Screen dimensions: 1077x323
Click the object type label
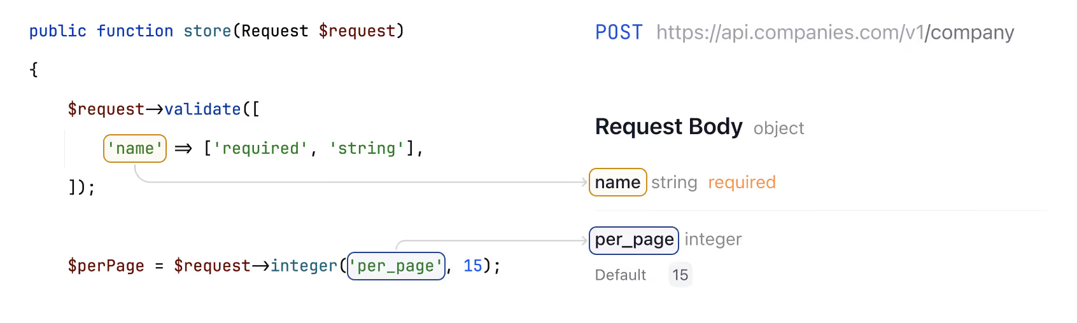click(778, 128)
